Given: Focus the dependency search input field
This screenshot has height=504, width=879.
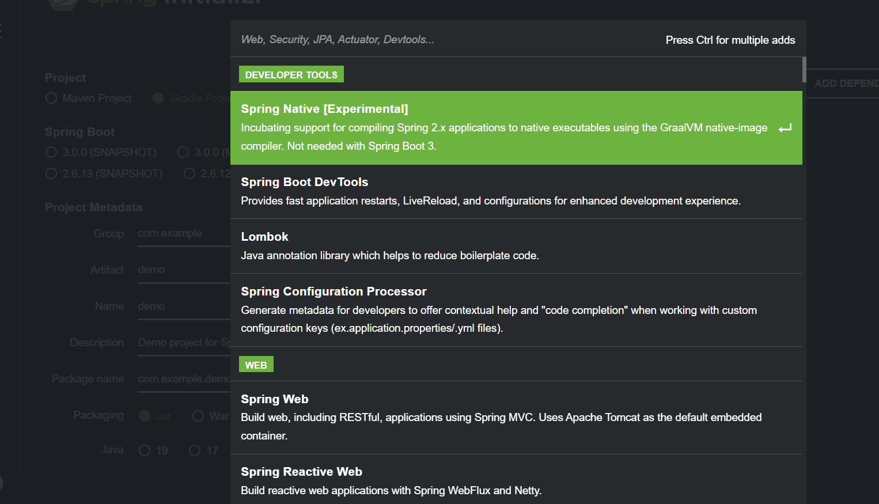Looking at the screenshot, I should [444, 39].
